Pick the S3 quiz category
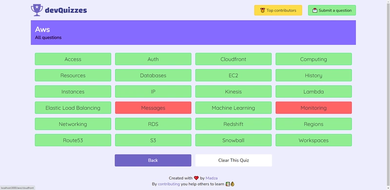390x190 pixels. tap(153, 140)
